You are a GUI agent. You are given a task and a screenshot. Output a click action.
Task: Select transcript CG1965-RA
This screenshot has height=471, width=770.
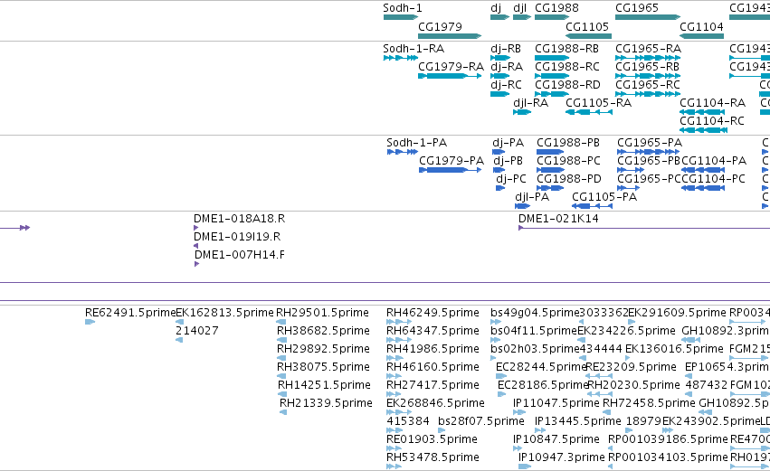648,58
